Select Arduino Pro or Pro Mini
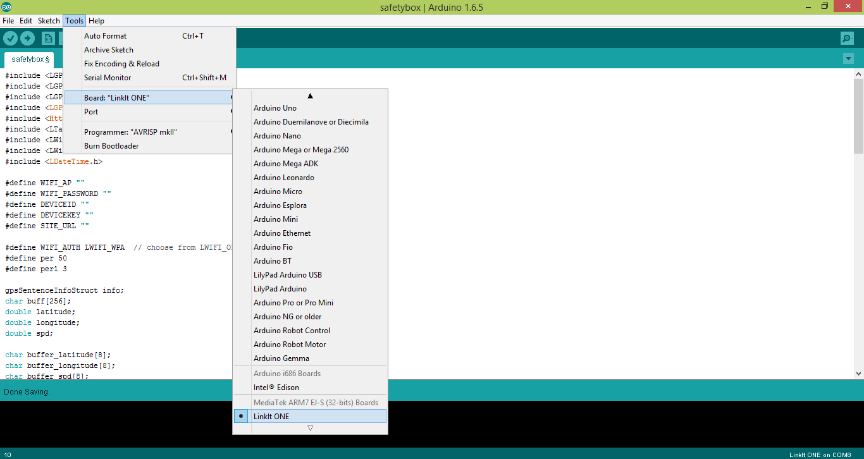This screenshot has height=459, width=864. [x=310, y=303]
